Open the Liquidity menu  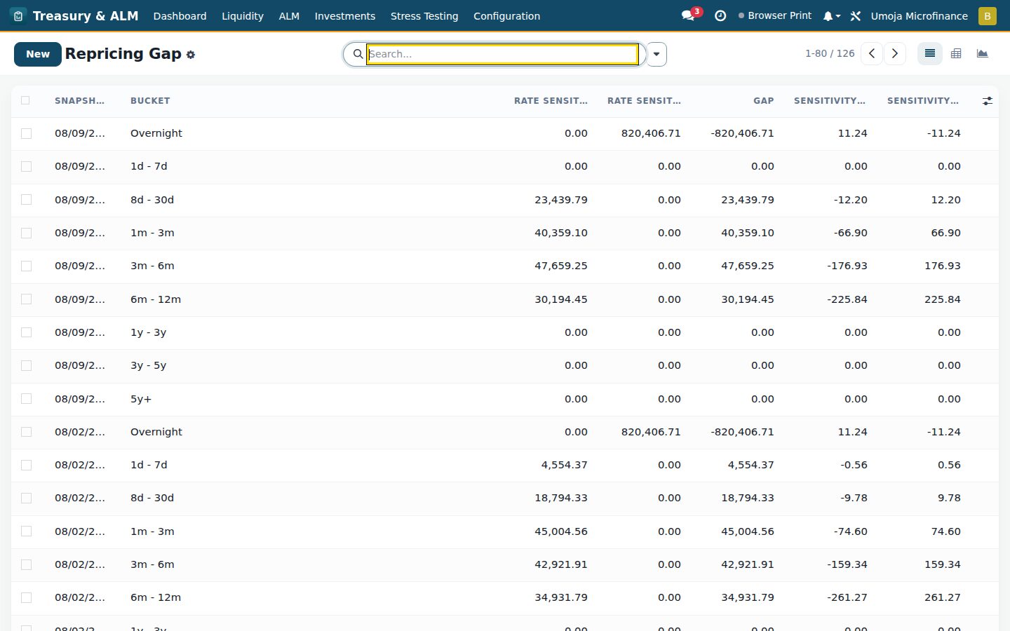coord(243,15)
